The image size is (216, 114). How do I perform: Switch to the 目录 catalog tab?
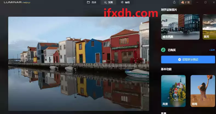(91, 2)
